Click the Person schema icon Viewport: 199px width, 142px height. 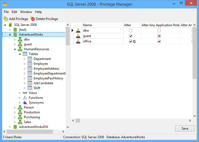(20, 107)
